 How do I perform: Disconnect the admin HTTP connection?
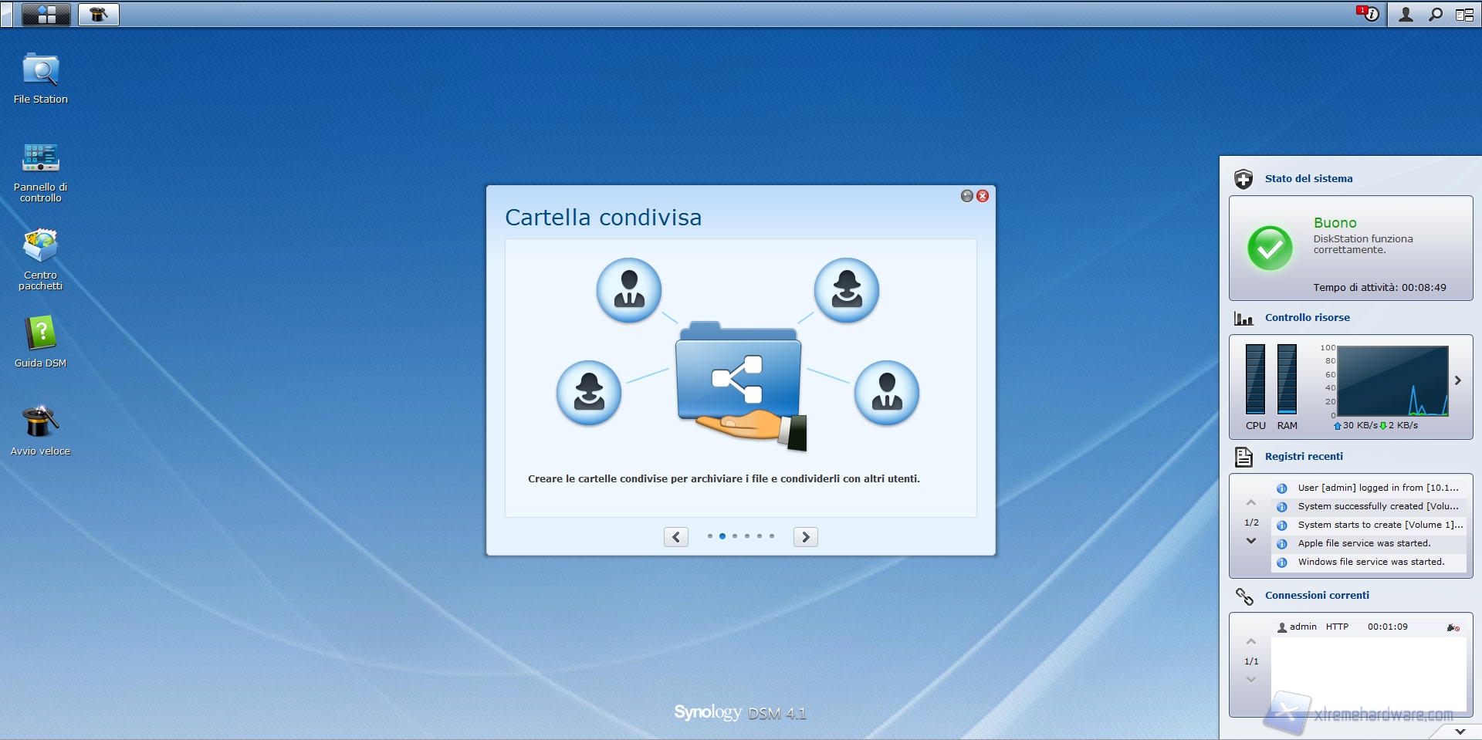1453,627
